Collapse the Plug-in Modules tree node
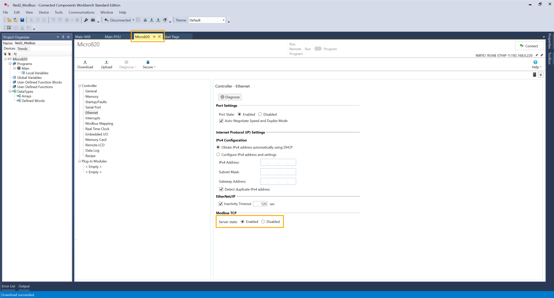 pos(79,161)
